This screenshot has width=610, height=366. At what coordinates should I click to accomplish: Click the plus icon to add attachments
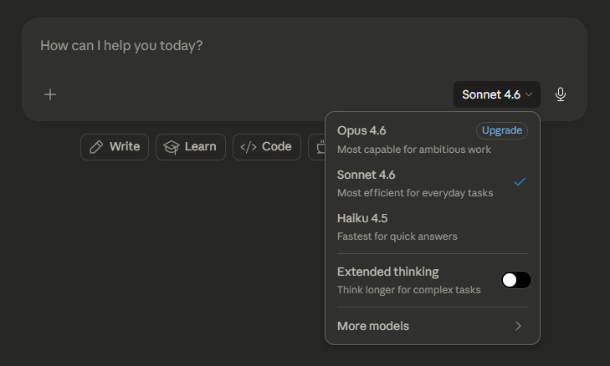(x=50, y=94)
